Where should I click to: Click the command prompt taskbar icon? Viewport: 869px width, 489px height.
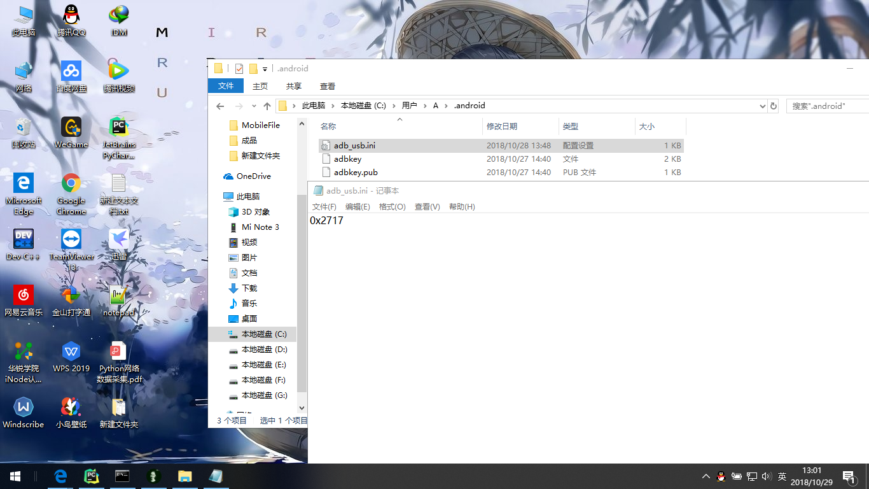pyautogui.click(x=123, y=476)
